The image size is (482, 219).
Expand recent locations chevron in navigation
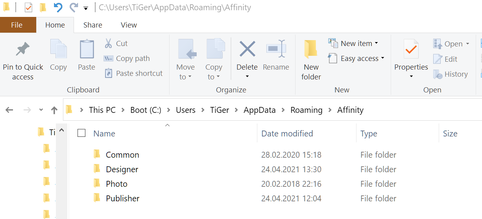point(41,110)
